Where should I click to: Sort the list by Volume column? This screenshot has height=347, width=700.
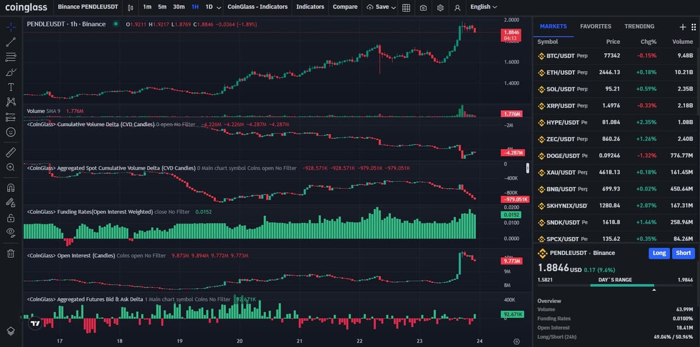(x=682, y=41)
